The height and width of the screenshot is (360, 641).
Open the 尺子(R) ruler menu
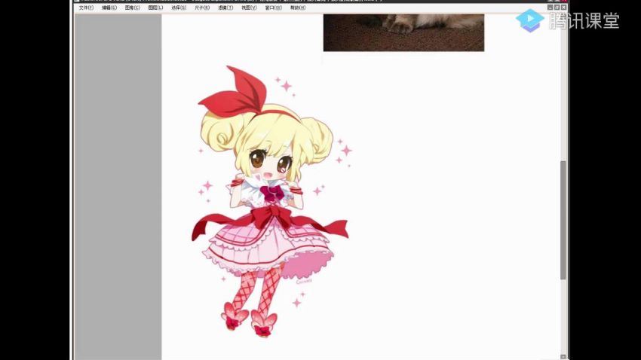click(x=202, y=8)
